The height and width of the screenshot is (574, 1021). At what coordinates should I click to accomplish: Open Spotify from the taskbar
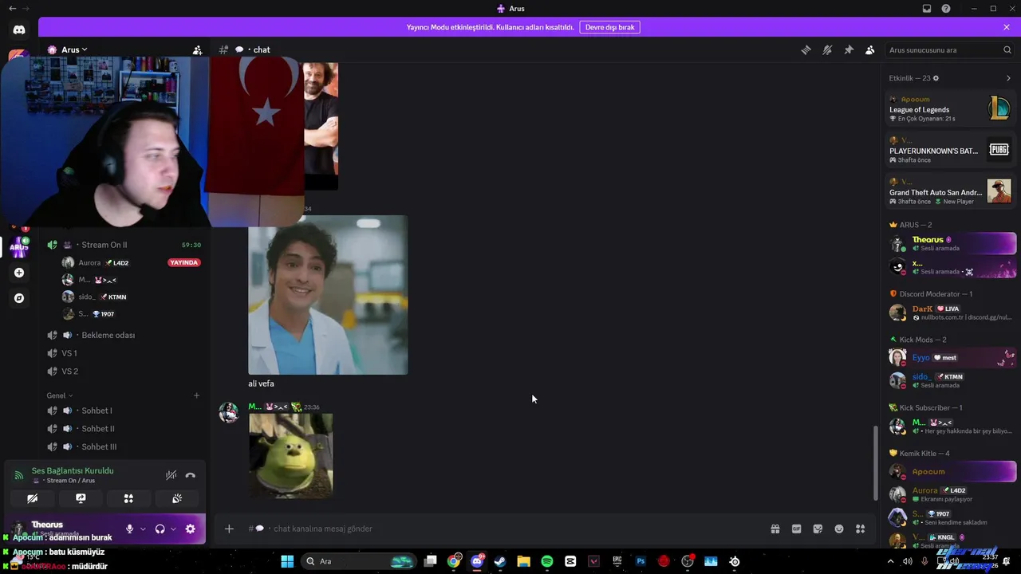[547, 561]
